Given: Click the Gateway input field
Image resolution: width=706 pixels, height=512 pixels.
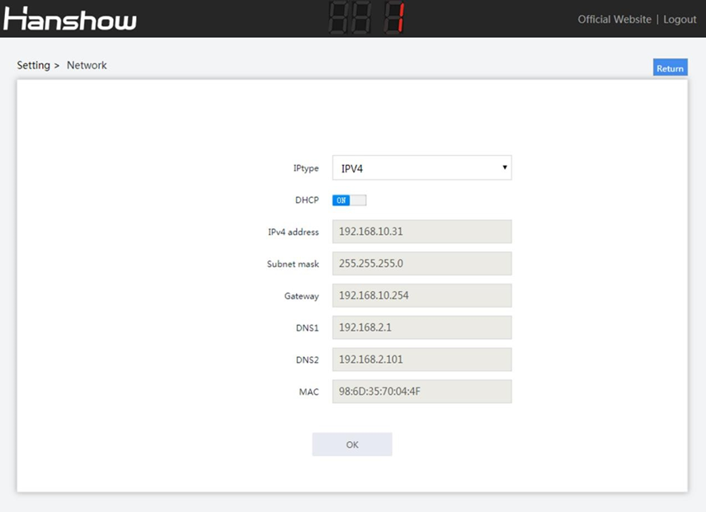Looking at the screenshot, I should coord(422,296).
